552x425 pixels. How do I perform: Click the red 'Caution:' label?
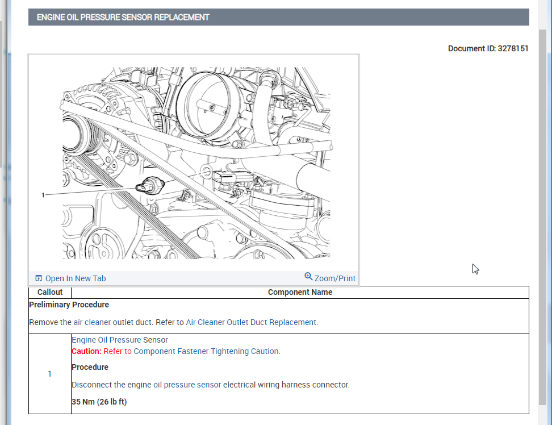86,351
